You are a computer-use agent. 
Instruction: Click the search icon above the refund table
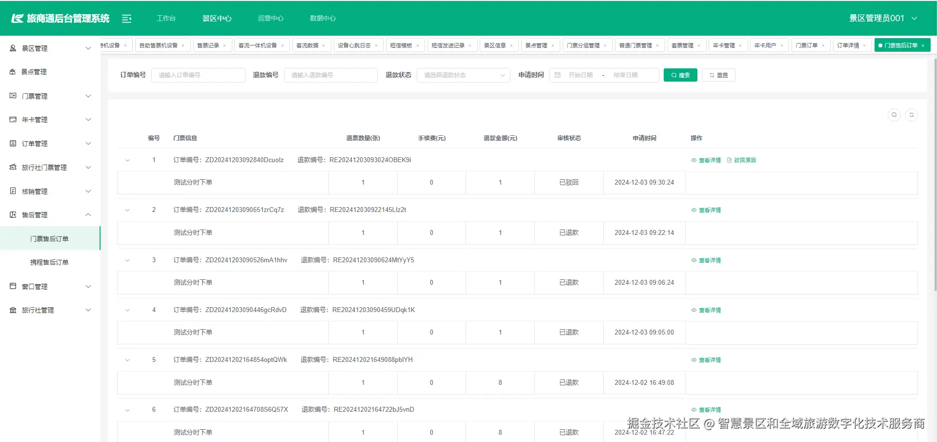(x=894, y=115)
